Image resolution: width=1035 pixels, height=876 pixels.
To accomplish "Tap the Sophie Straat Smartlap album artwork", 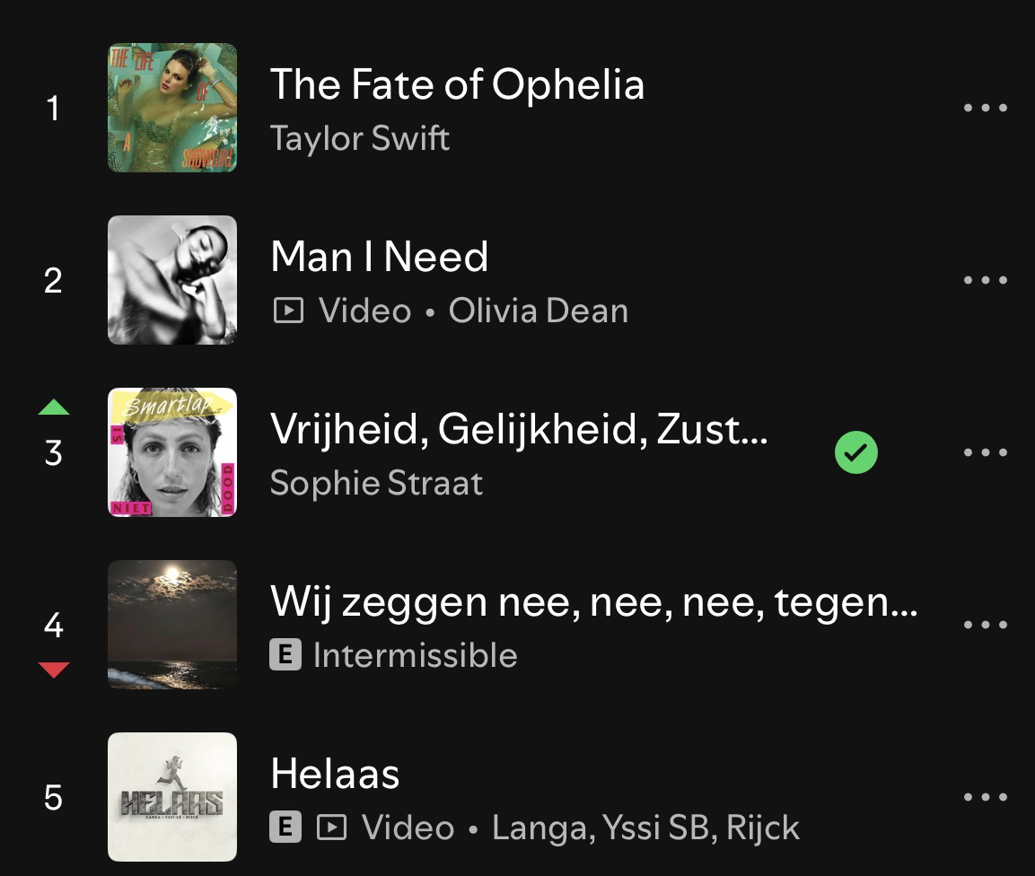I will point(172,452).
